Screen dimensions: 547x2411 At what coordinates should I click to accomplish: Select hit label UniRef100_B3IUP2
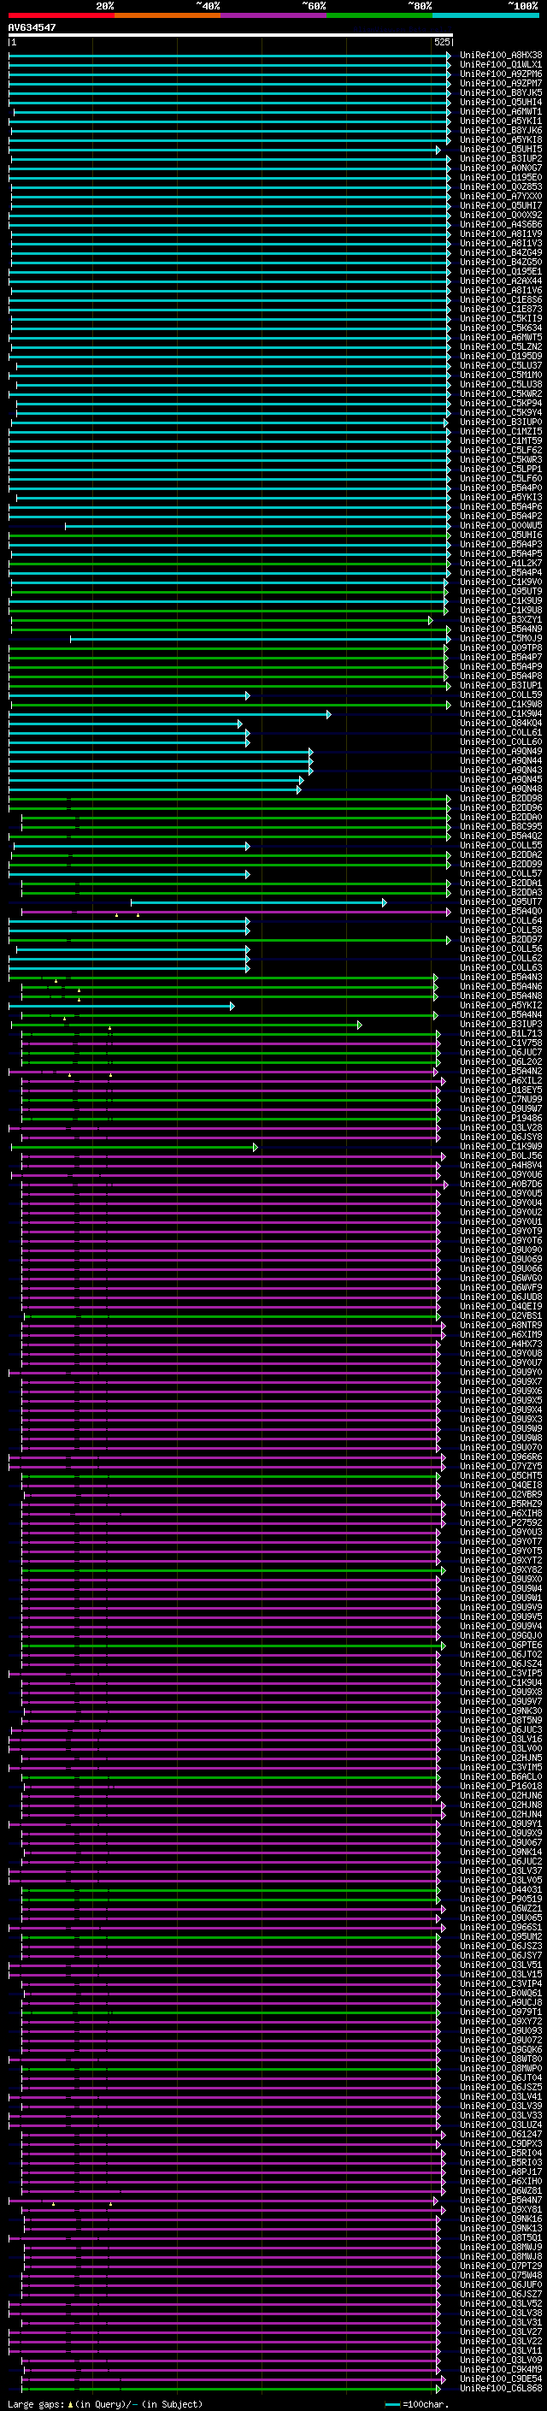pos(501,159)
